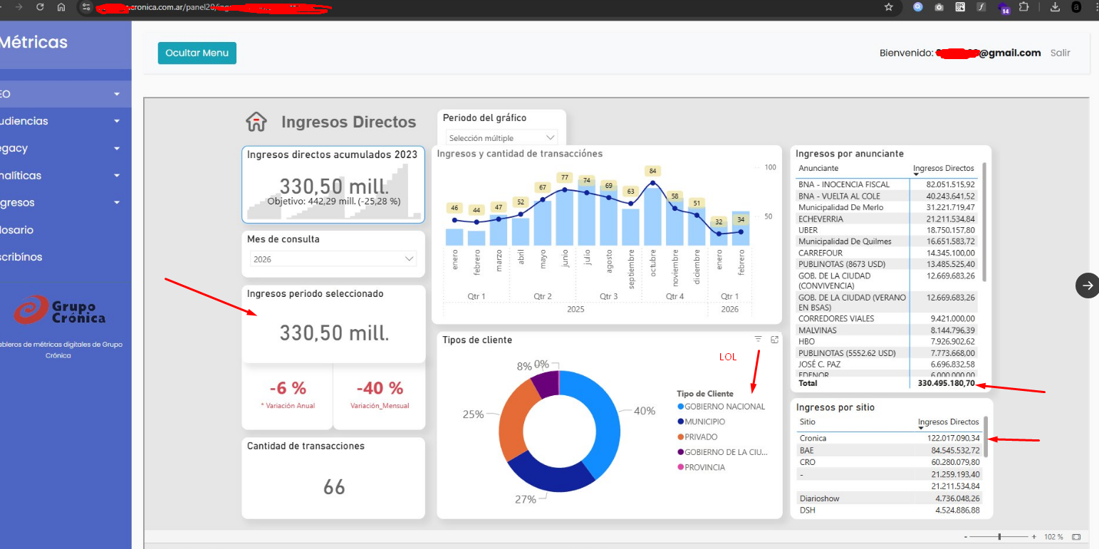Reload the page in the browser
Image resolution: width=1099 pixels, height=549 pixels.
40,7
